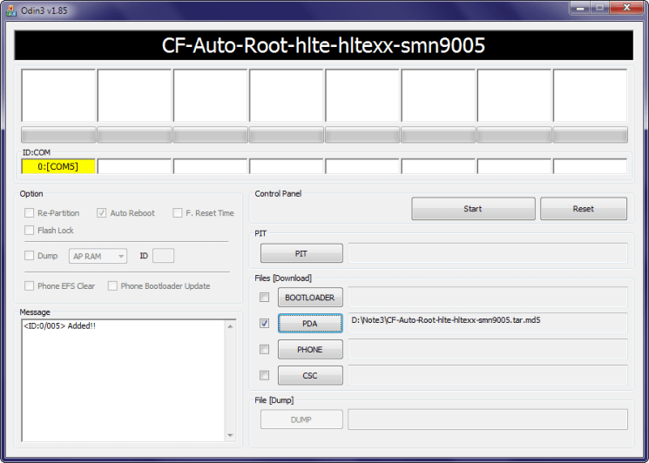Uncheck the checkbox beside PDA

(x=264, y=323)
